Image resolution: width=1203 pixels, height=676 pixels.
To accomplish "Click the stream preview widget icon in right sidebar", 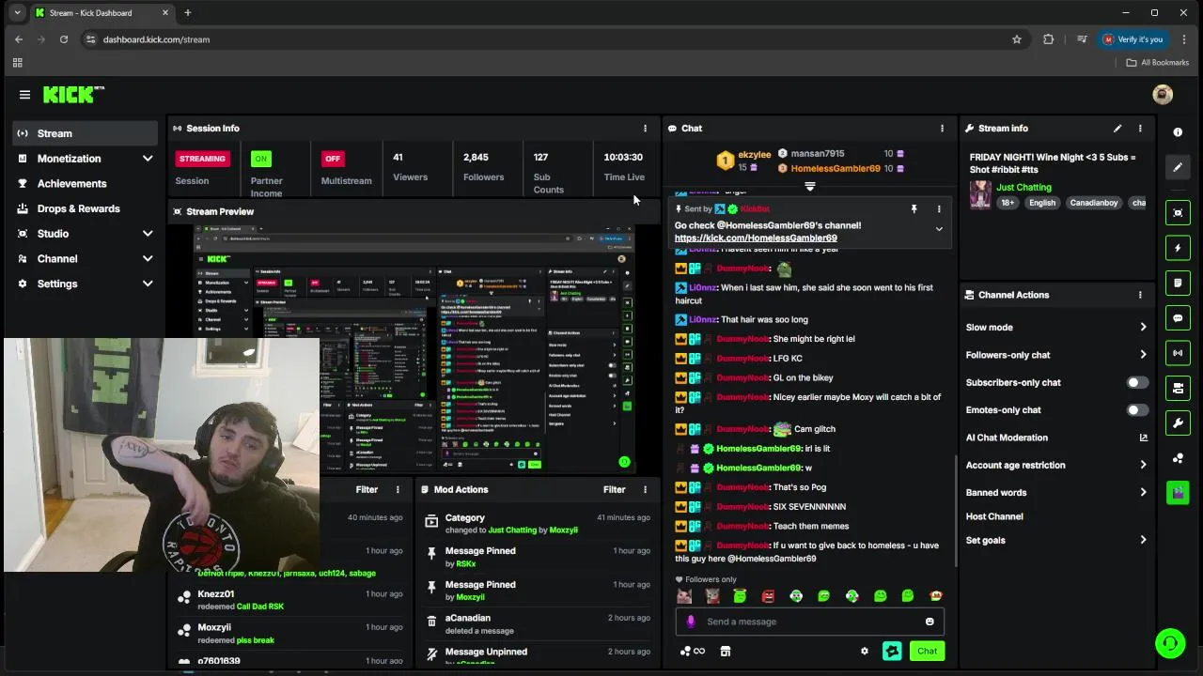I will click(x=1178, y=213).
